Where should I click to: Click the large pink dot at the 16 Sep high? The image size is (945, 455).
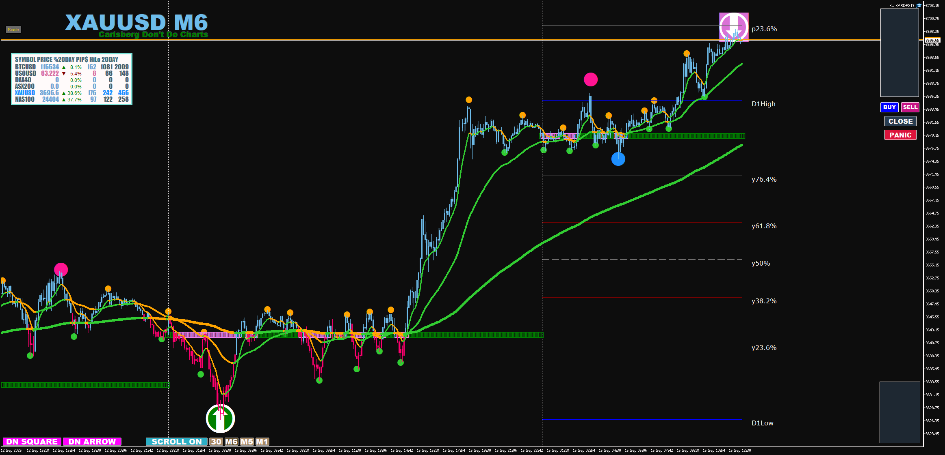pyautogui.click(x=590, y=79)
